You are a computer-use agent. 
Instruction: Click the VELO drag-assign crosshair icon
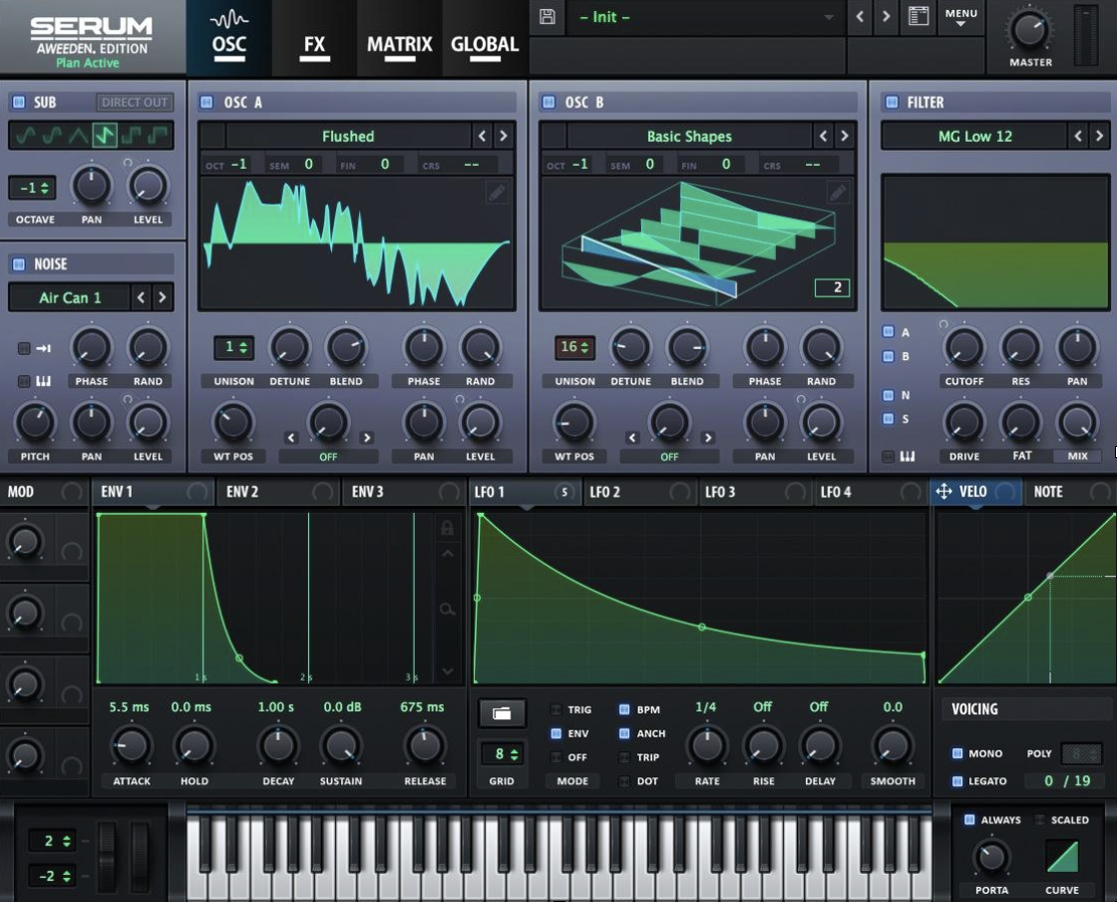tap(943, 492)
